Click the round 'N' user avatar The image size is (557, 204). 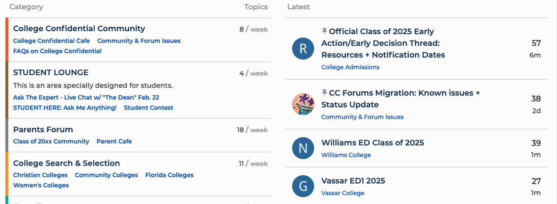[303, 148]
